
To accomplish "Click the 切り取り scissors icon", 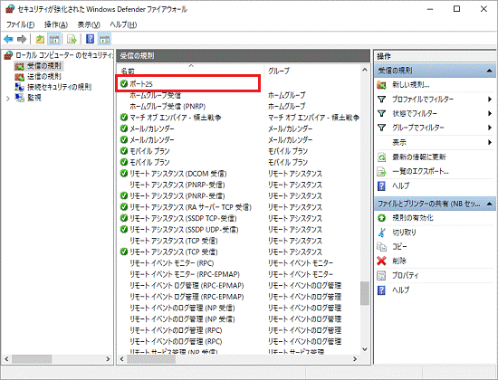I will (381, 233).
